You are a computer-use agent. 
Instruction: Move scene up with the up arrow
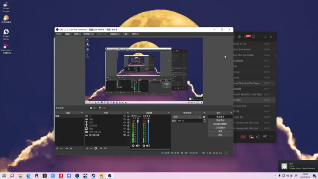pos(66,148)
